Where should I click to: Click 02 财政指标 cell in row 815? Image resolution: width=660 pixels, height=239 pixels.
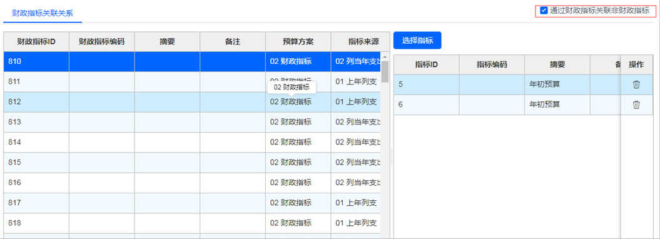coord(298,163)
